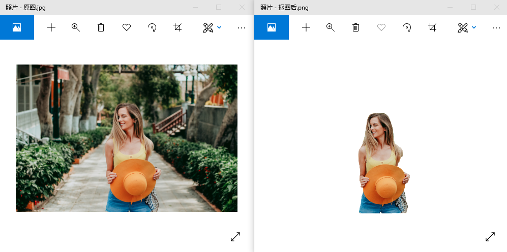
Task: Click the original photo of the woman with the hat
Action: click(127, 138)
